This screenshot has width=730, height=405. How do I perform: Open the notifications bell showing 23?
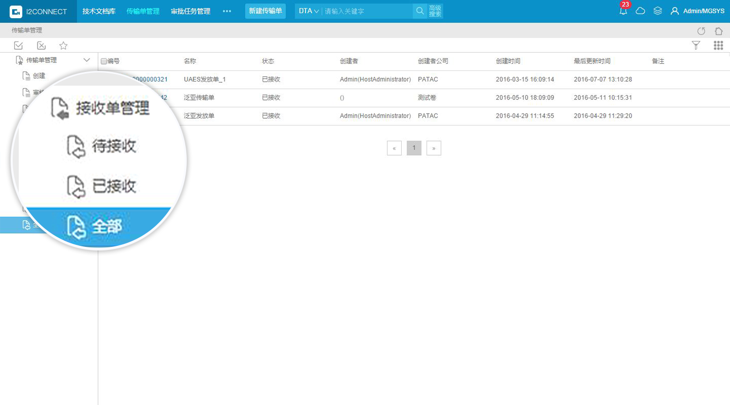[x=623, y=11]
